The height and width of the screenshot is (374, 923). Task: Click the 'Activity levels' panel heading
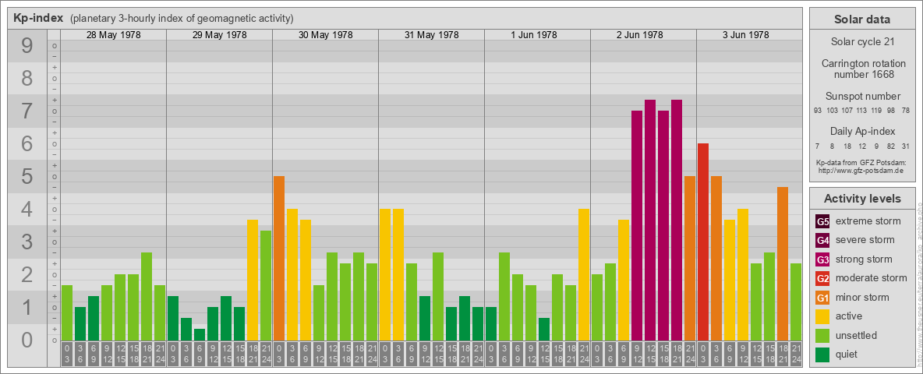(861, 199)
